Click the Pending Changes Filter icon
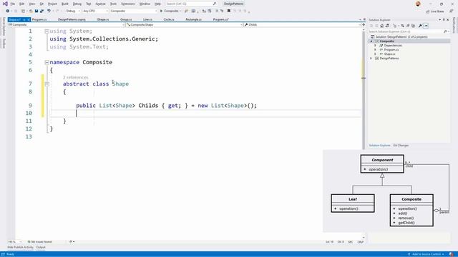 [x=394, y=26]
